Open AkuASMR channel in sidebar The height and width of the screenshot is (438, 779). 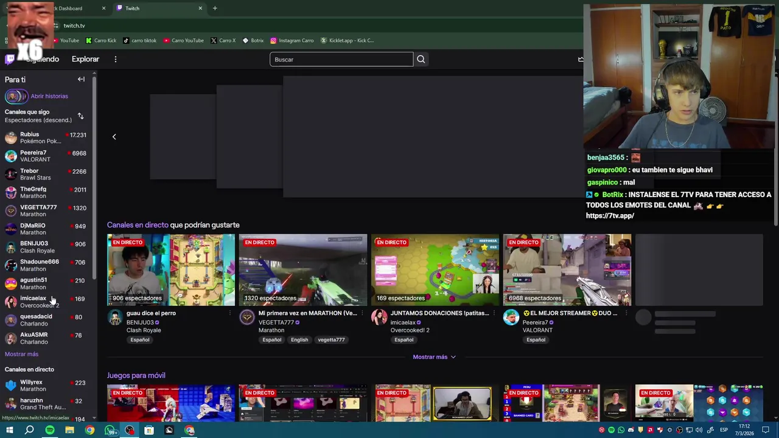point(47,338)
